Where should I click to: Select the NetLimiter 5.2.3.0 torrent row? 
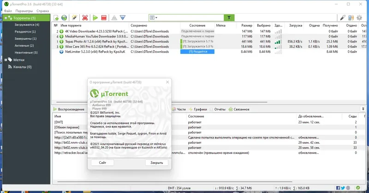pos(209,52)
